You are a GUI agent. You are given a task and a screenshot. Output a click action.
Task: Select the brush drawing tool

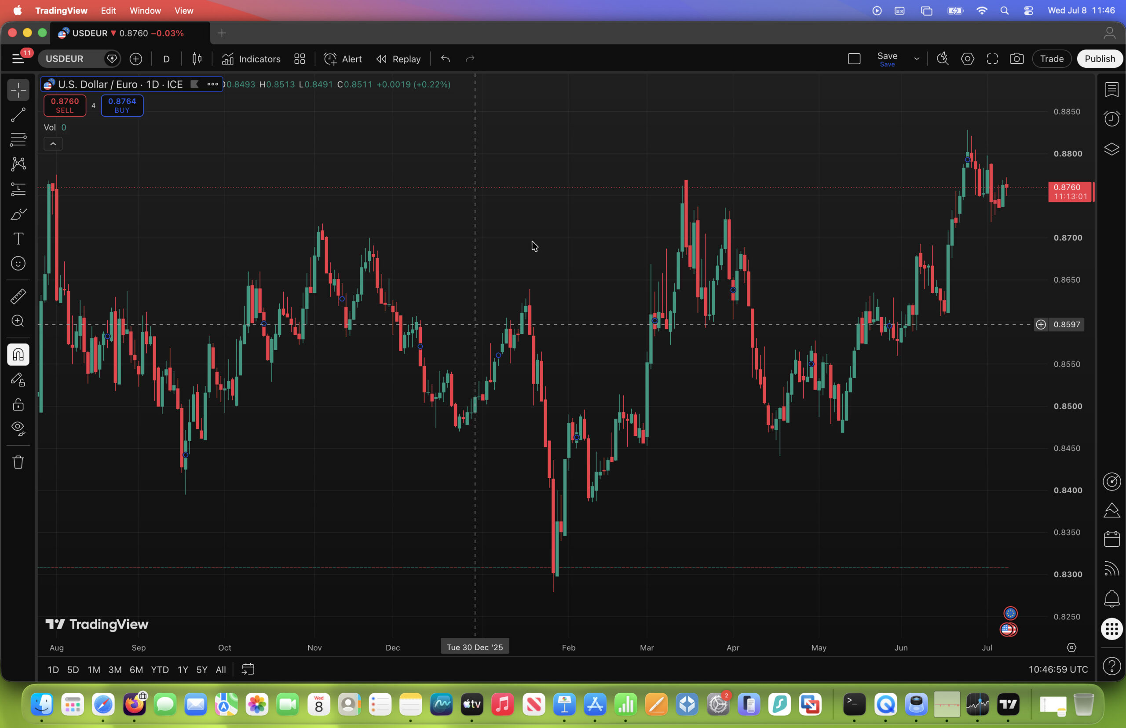[18, 214]
